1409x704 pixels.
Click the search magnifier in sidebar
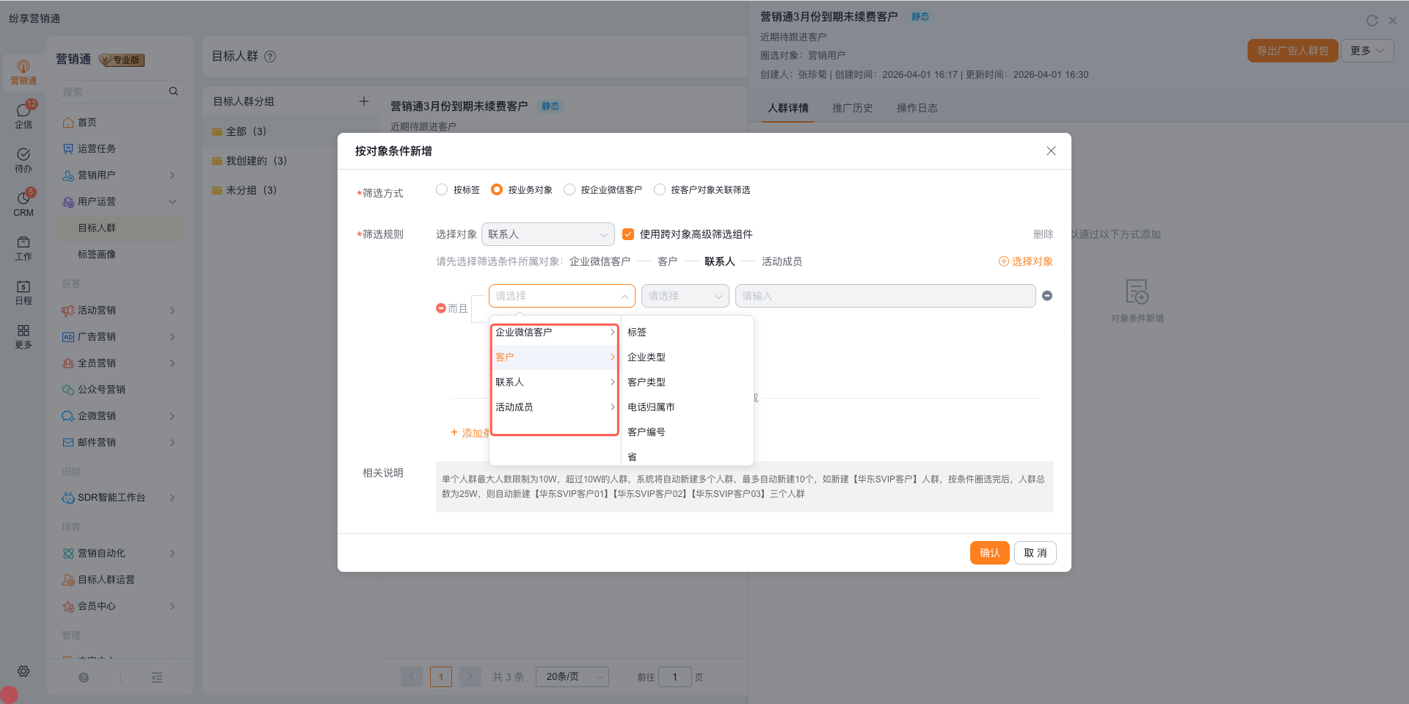coord(173,91)
